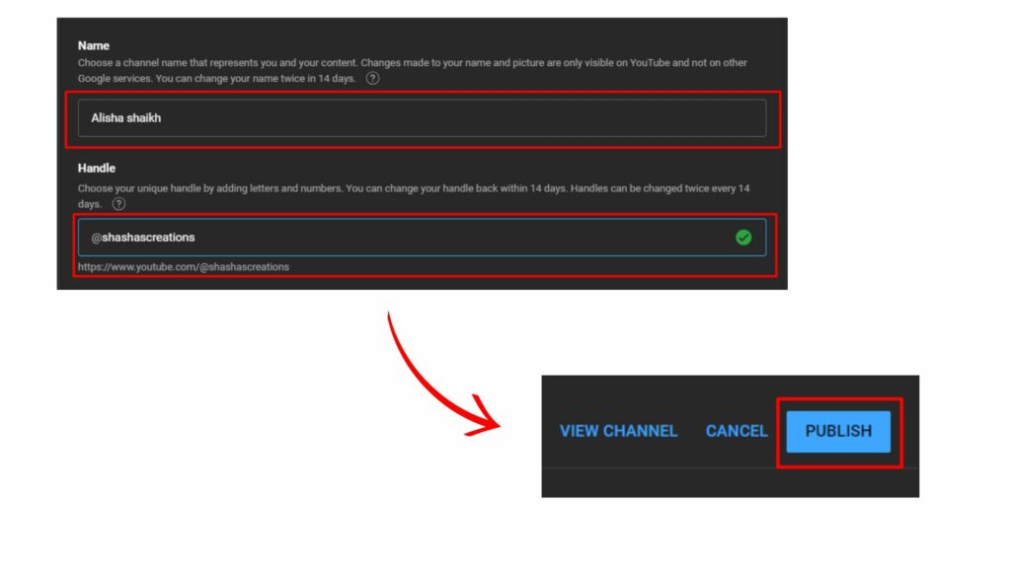Screen dimensions: 1011x568
Task: Click the 'Name' section label
Action: (x=92, y=45)
